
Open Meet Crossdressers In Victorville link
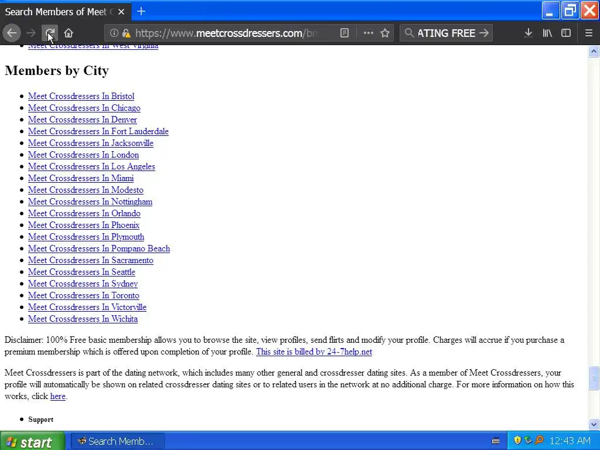(87, 307)
